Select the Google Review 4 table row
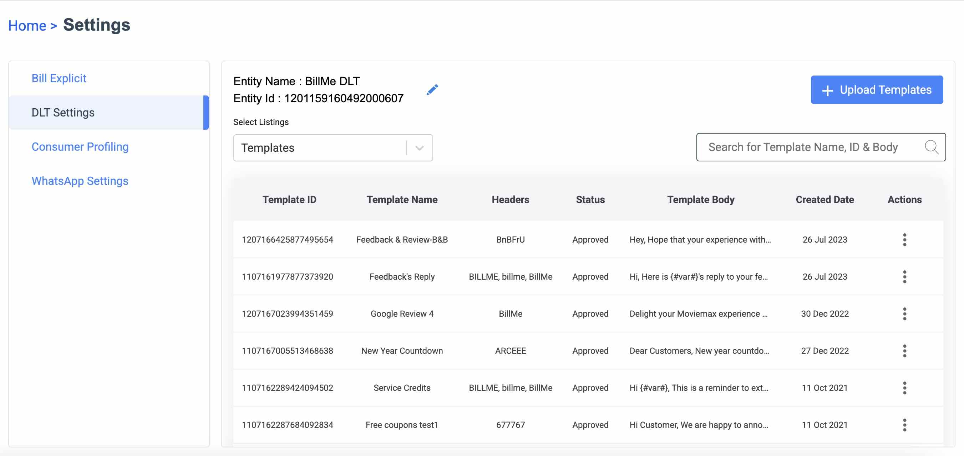The image size is (964, 456). tap(524, 313)
